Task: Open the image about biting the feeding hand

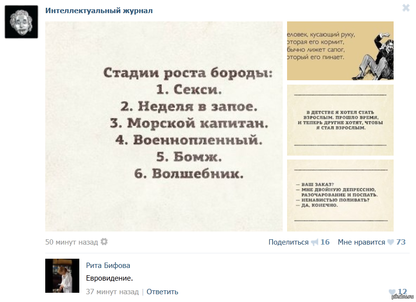Action: point(340,51)
